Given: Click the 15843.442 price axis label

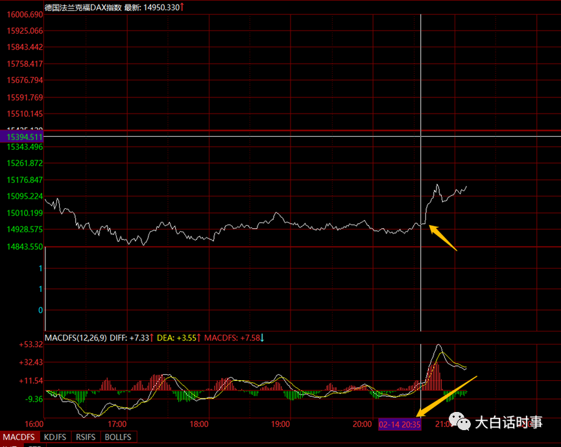Looking at the screenshot, I should pos(25,47).
